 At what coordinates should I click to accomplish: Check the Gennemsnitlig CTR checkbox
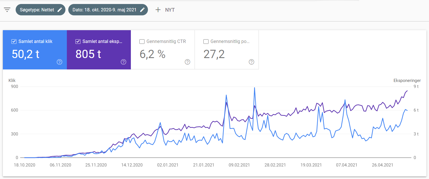[x=142, y=42]
